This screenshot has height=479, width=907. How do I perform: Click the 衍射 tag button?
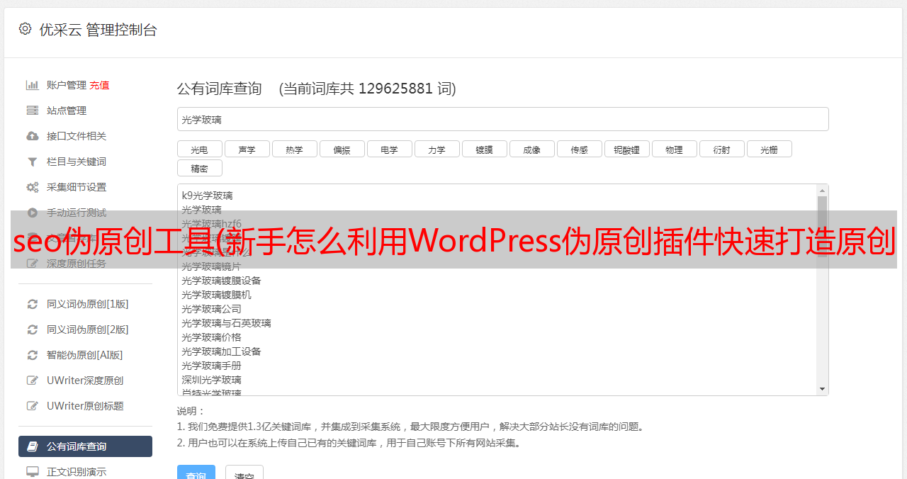[x=721, y=149]
